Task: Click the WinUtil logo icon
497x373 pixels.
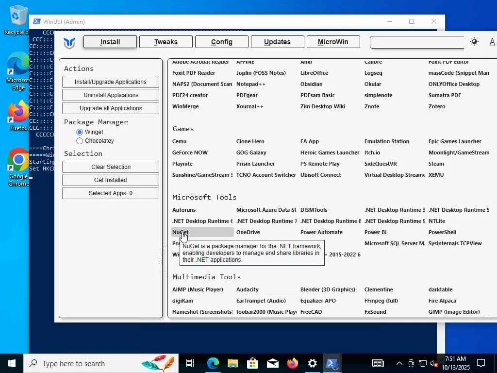Action: tap(69, 43)
